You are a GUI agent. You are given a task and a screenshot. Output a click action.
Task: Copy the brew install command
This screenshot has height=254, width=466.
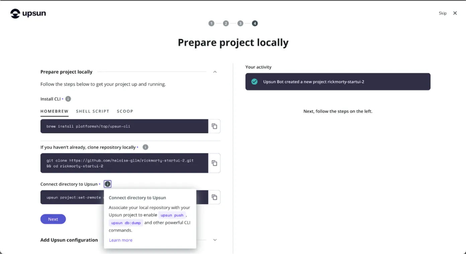point(214,126)
